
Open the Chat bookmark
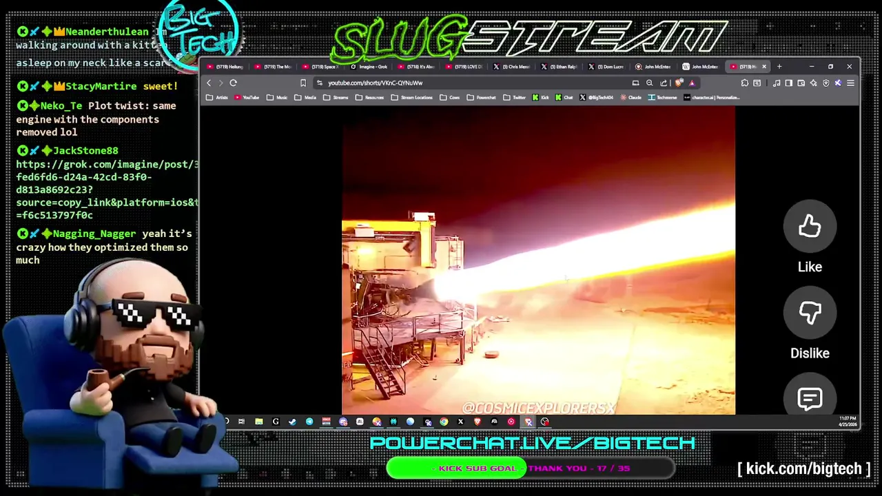(x=564, y=98)
